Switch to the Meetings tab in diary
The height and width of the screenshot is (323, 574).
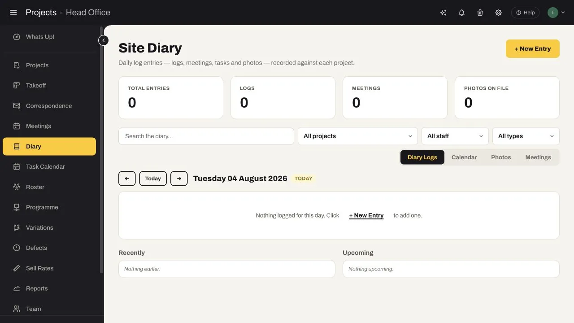538,157
